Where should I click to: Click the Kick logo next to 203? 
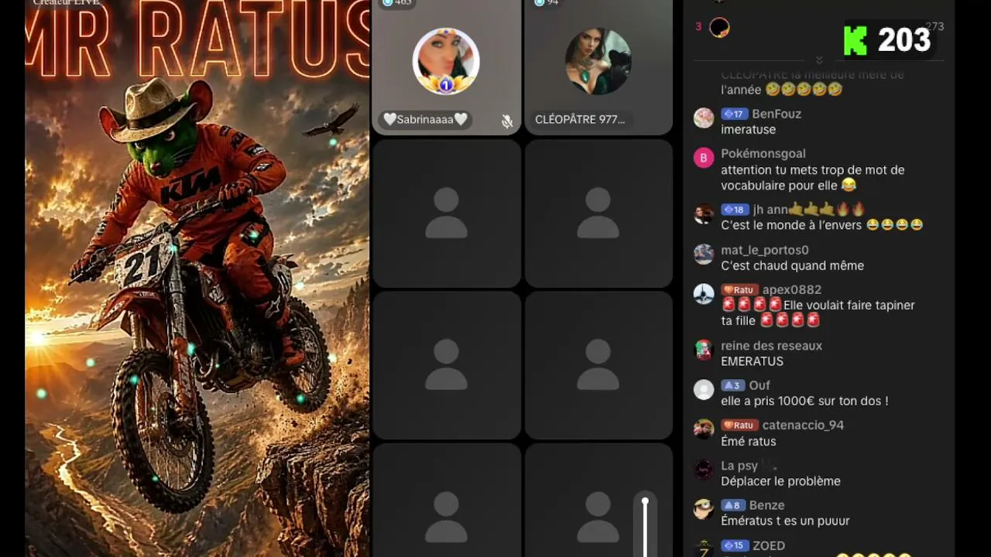pyautogui.click(x=856, y=40)
